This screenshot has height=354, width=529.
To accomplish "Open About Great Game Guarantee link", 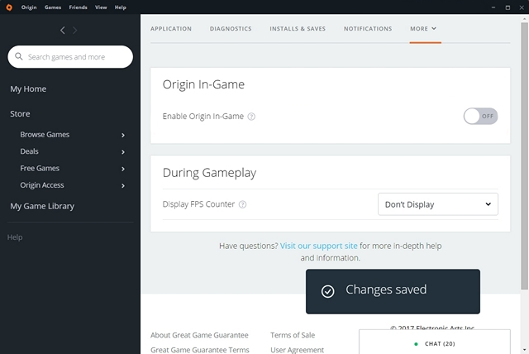I will [199, 335].
